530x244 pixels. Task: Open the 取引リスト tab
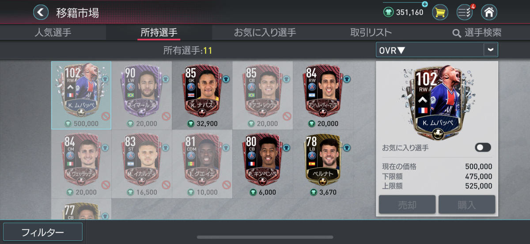point(371,33)
